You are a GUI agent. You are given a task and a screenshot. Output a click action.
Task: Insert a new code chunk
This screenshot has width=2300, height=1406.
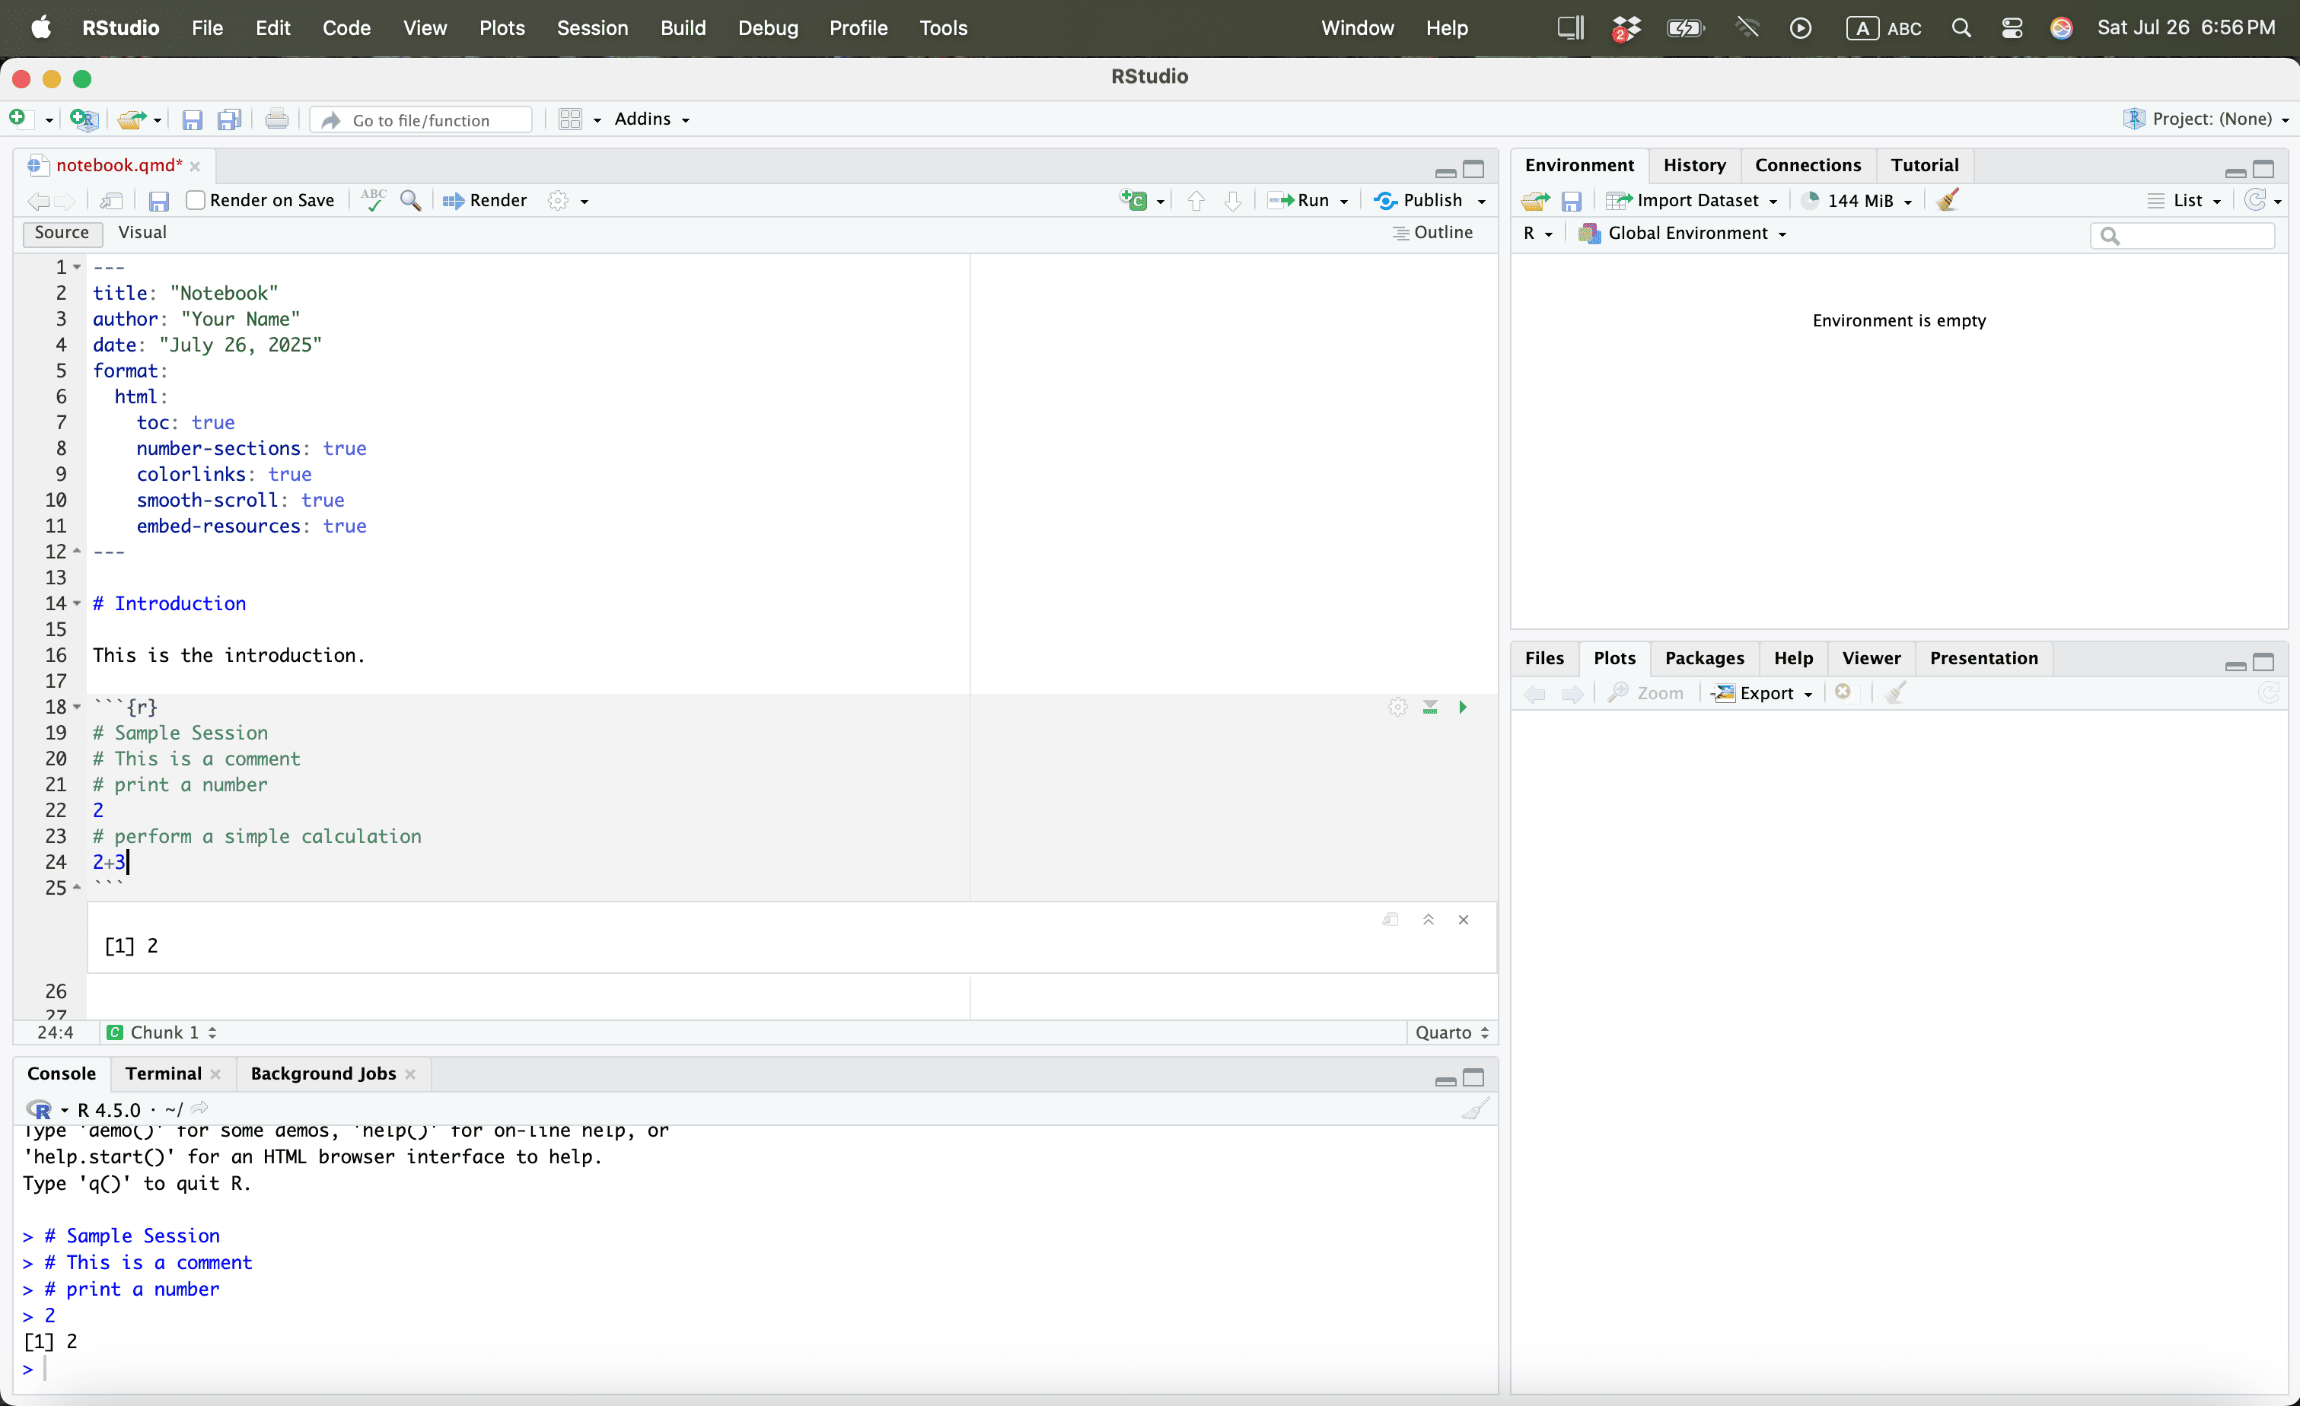coord(1134,201)
